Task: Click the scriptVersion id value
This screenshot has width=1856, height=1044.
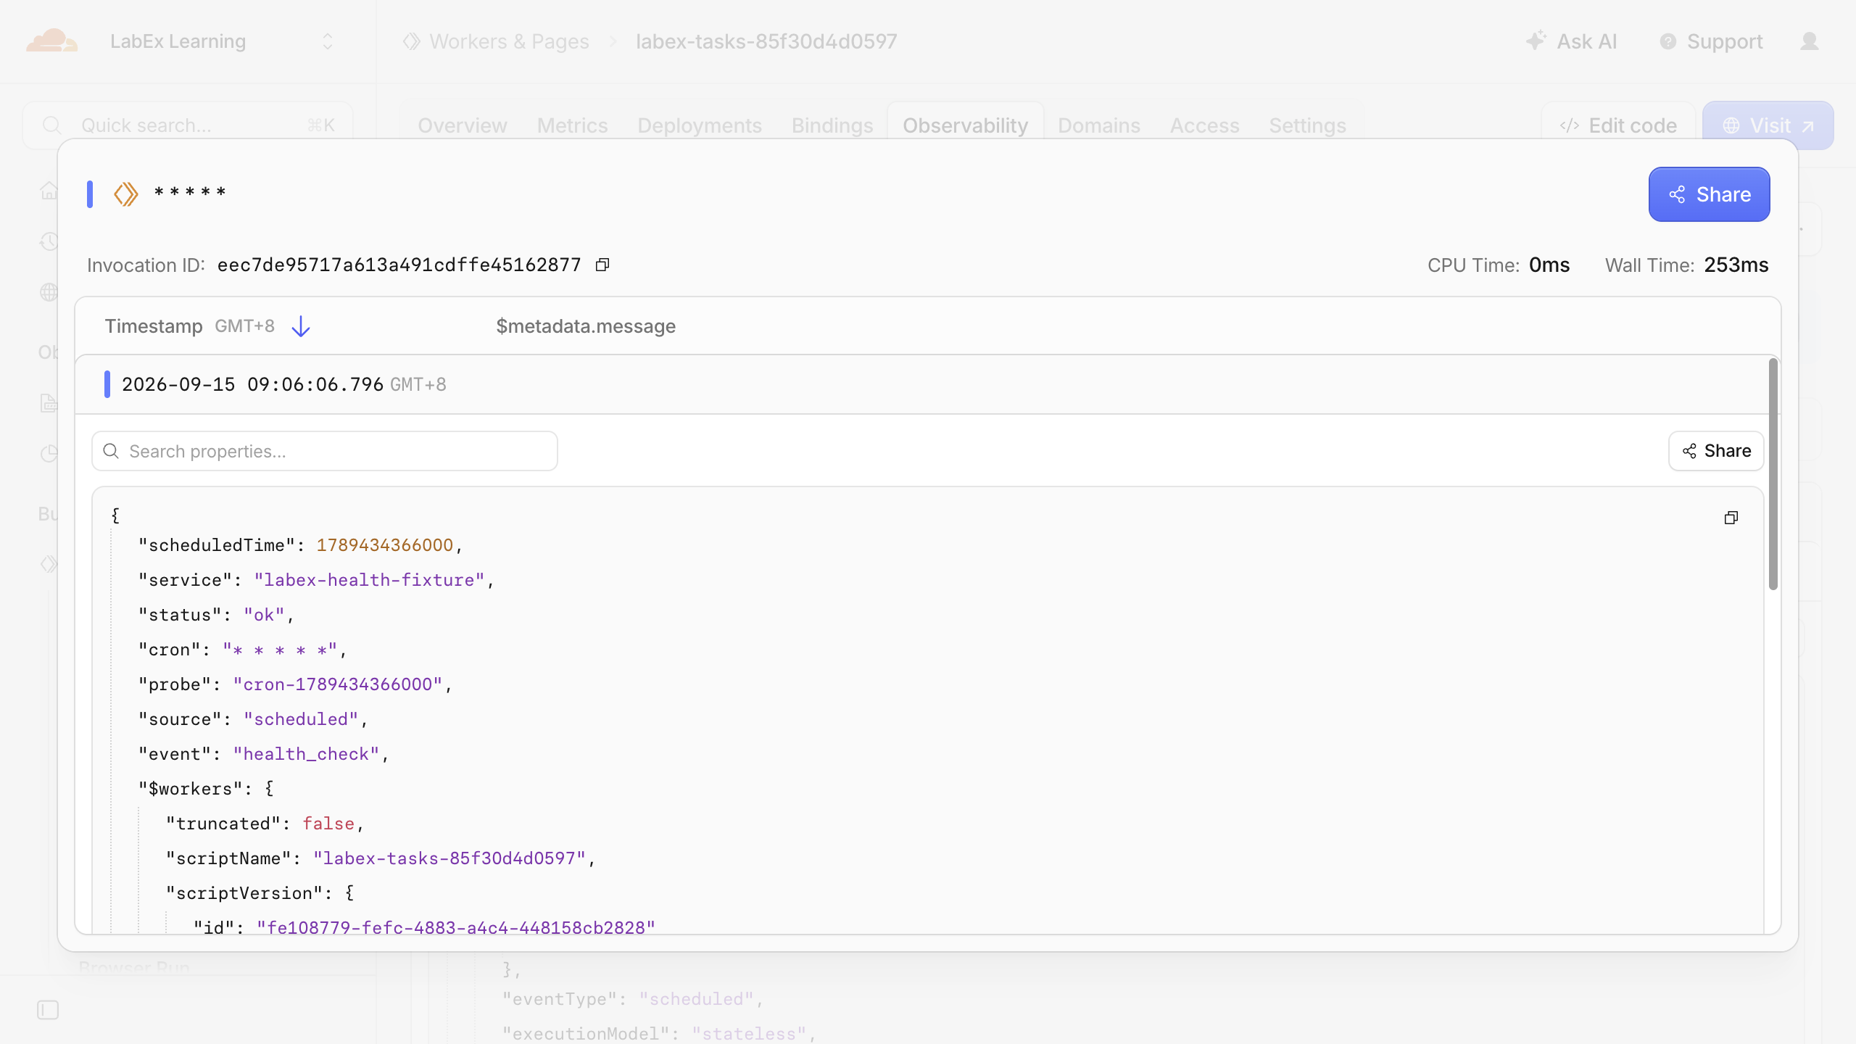Action: [x=456, y=927]
